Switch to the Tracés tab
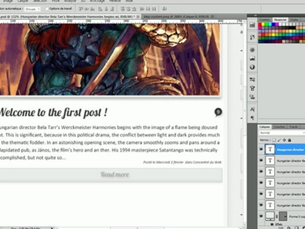The width and height of the screenshot is (305, 229). pos(293,127)
